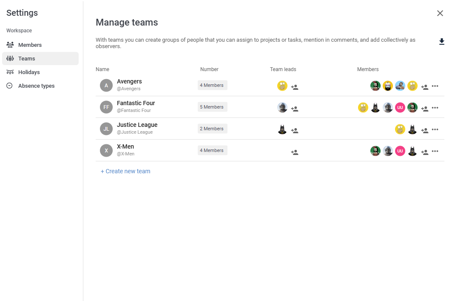Click the Fantastic Four 'FF' team avatar
Screen dimensions: 455x301
106,107
